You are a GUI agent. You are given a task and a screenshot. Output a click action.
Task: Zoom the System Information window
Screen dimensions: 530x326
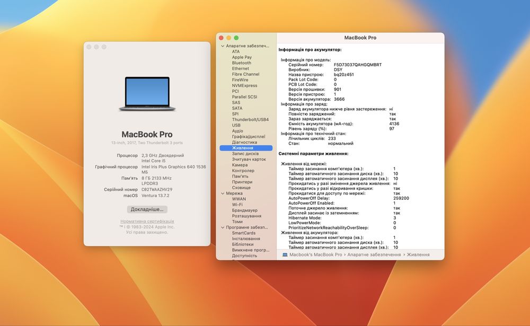click(236, 38)
